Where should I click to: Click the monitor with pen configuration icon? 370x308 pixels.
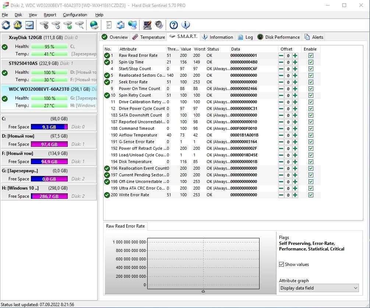click(x=147, y=25)
